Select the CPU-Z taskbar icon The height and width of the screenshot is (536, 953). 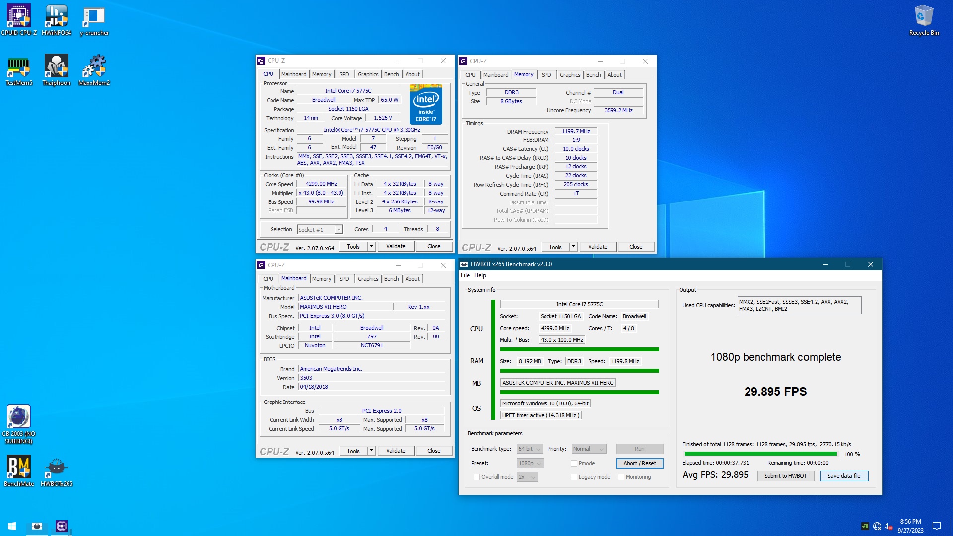pyautogui.click(x=62, y=526)
